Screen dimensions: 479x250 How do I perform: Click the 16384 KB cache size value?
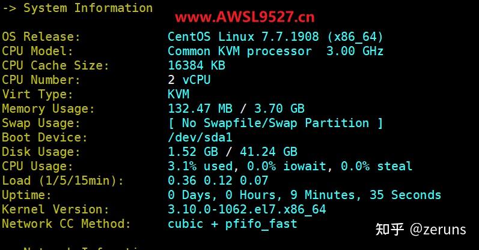pos(197,65)
